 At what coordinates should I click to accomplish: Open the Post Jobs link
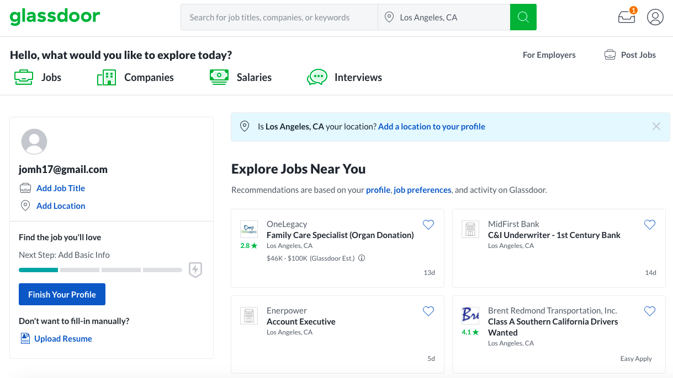point(638,55)
